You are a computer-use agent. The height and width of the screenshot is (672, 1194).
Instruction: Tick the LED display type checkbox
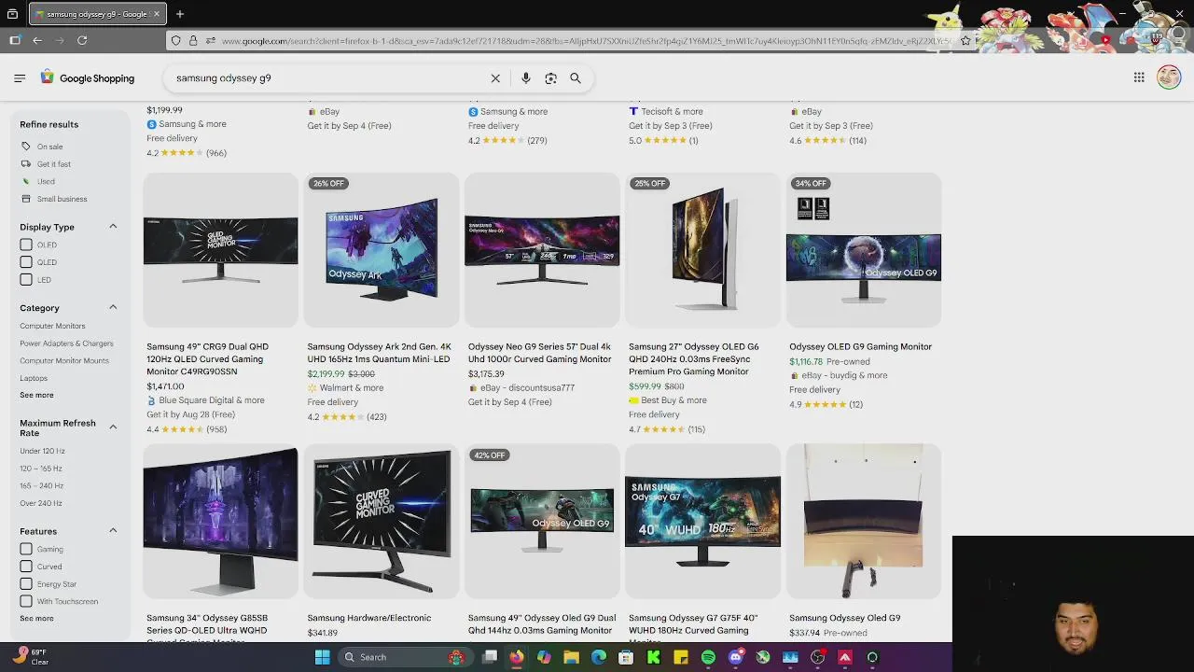(x=26, y=279)
